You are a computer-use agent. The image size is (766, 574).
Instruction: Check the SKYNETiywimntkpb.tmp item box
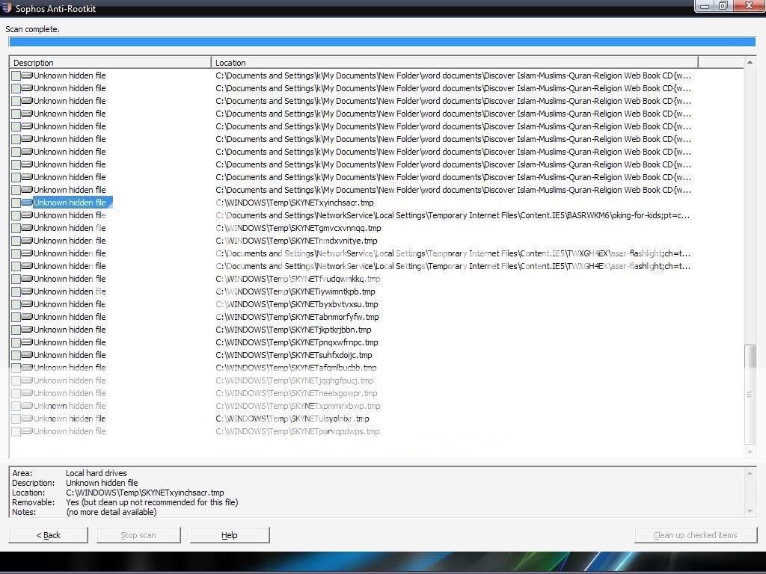(16, 291)
